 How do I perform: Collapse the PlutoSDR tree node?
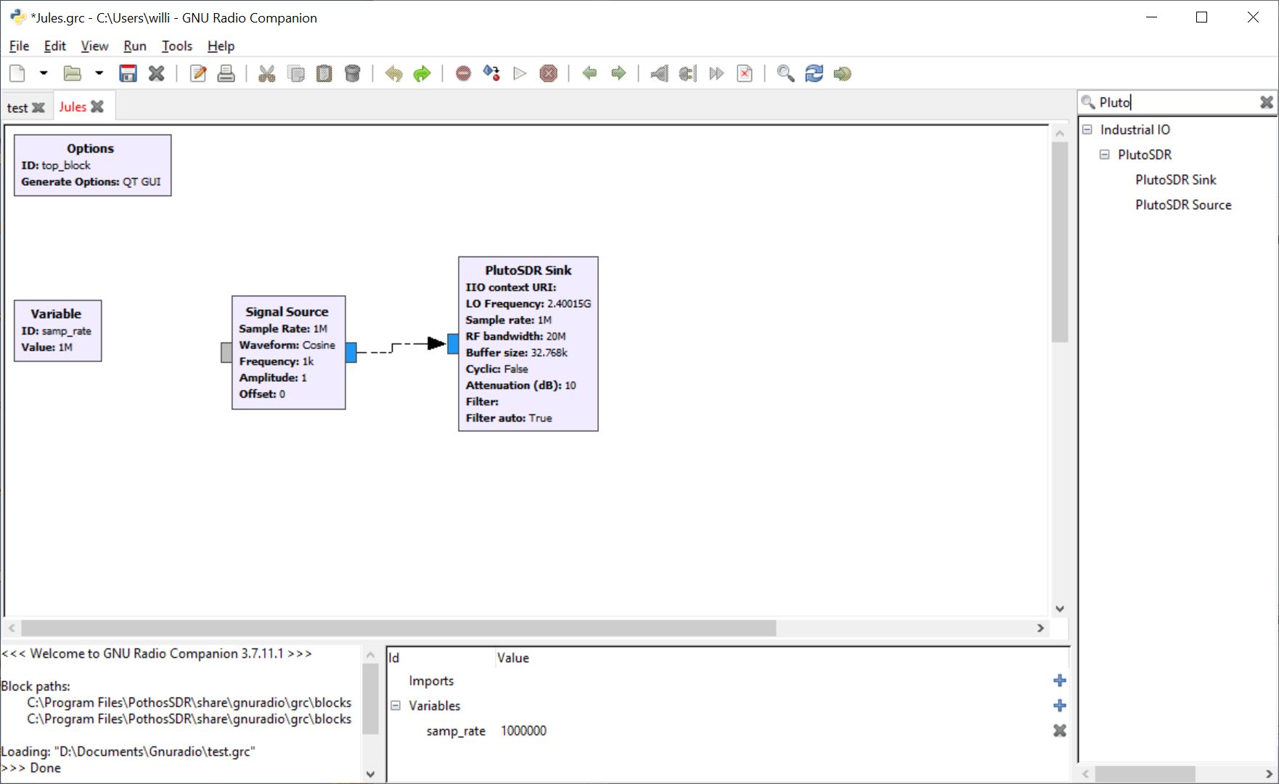pyautogui.click(x=1105, y=155)
